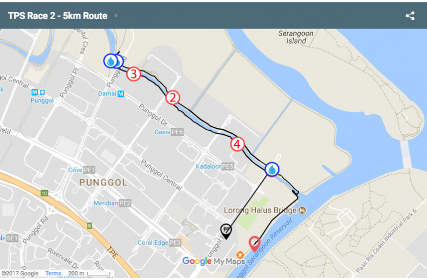Screen dimensions: 427x280
Task: Click the share icon in header
Action: click(410, 16)
